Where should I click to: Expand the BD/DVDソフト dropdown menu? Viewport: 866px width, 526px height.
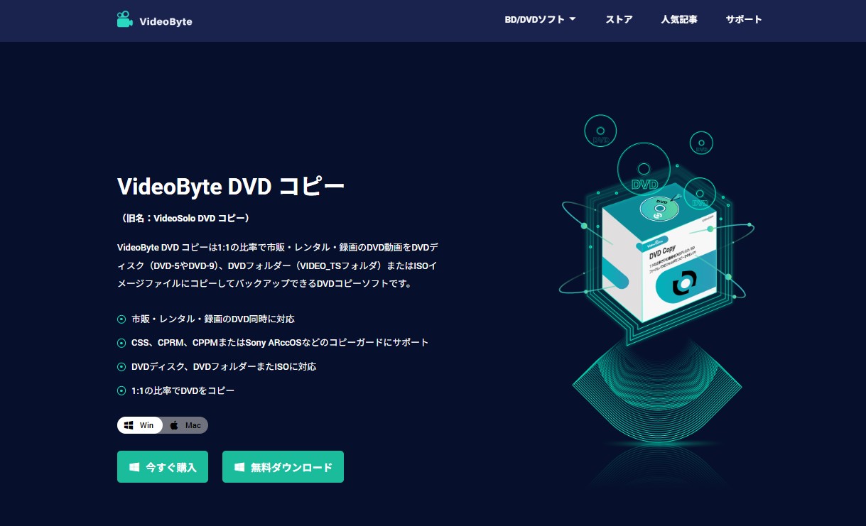tap(540, 20)
